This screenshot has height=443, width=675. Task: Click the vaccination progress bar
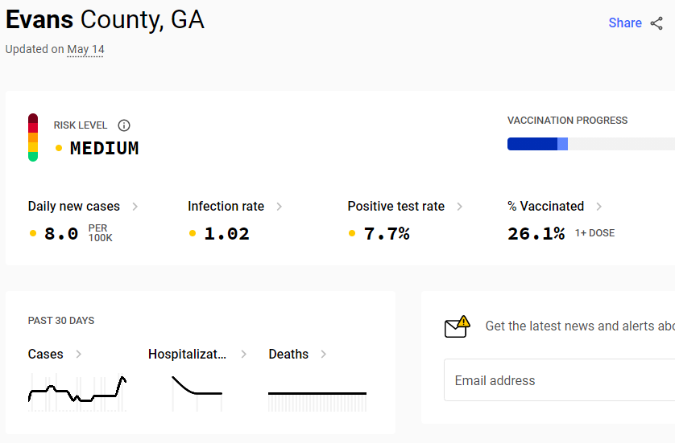tap(591, 144)
